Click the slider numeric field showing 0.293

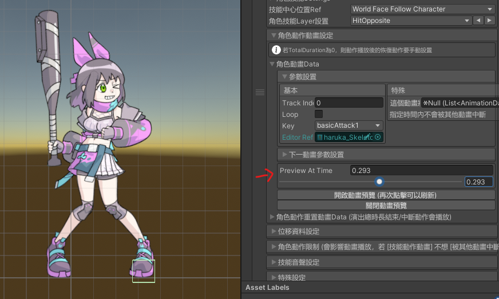click(x=478, y=182)
